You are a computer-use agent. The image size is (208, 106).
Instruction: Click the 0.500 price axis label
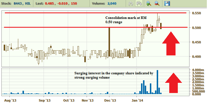[x=196, y=28]
